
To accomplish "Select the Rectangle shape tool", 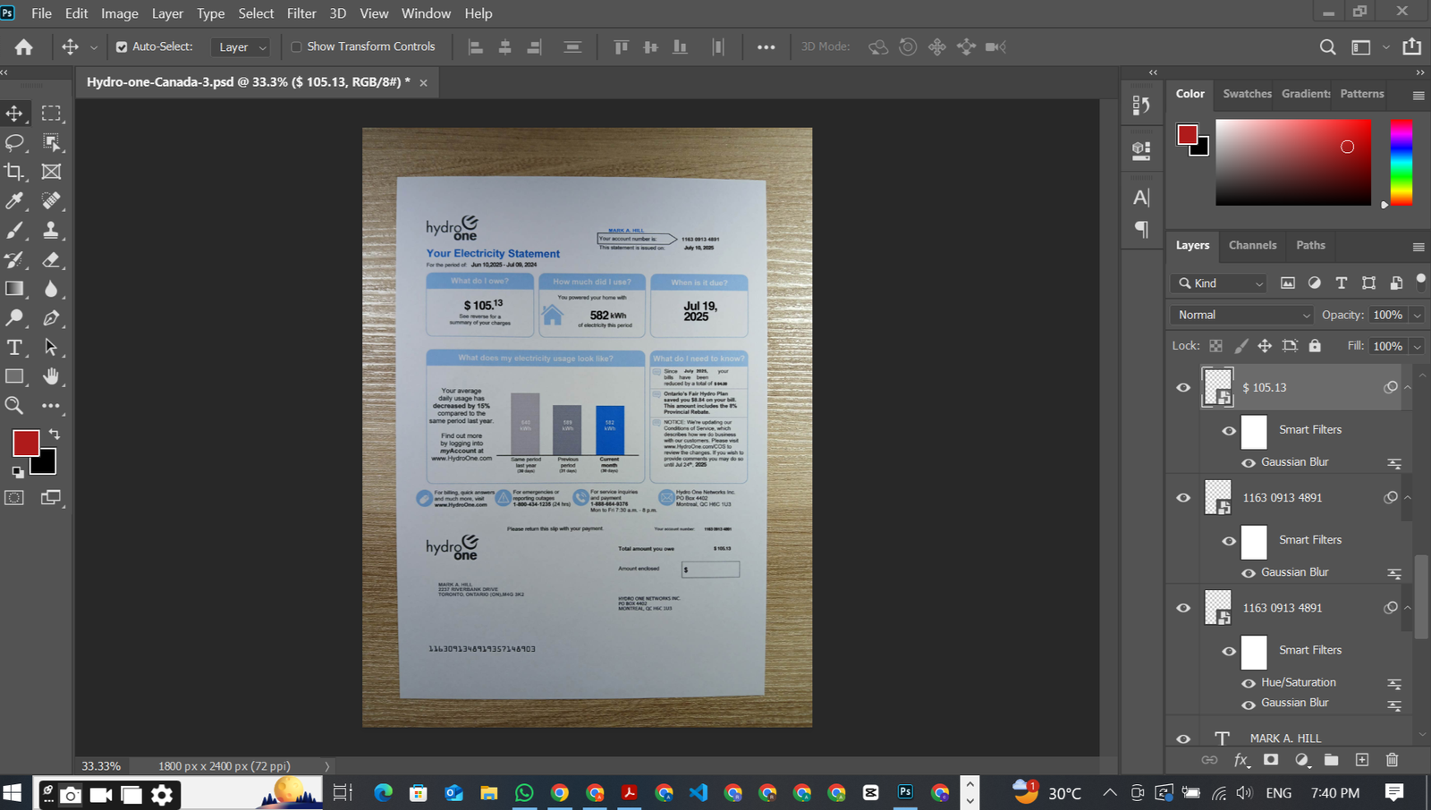I will [14, 376].
